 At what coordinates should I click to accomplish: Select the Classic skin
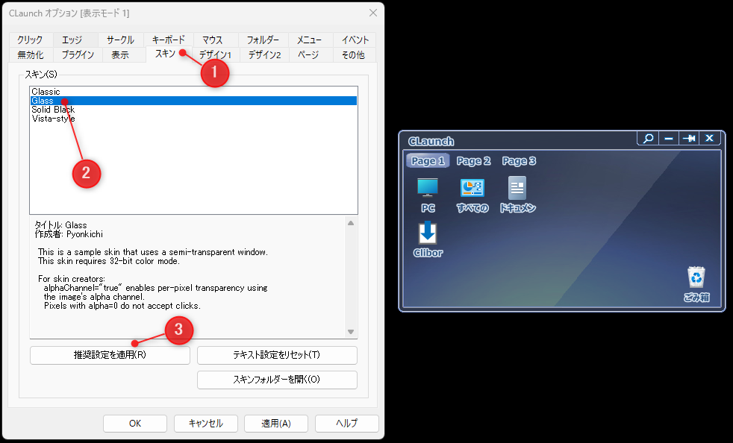coord(46,92)
